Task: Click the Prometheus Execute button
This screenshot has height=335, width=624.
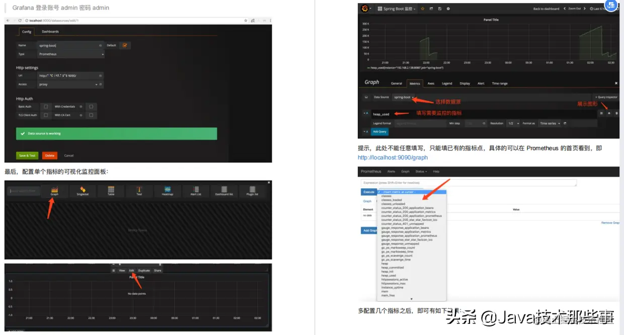Action: click(369, 192)
